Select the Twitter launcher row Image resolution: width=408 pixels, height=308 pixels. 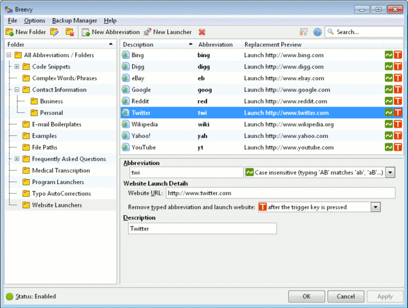coord(262,113)
